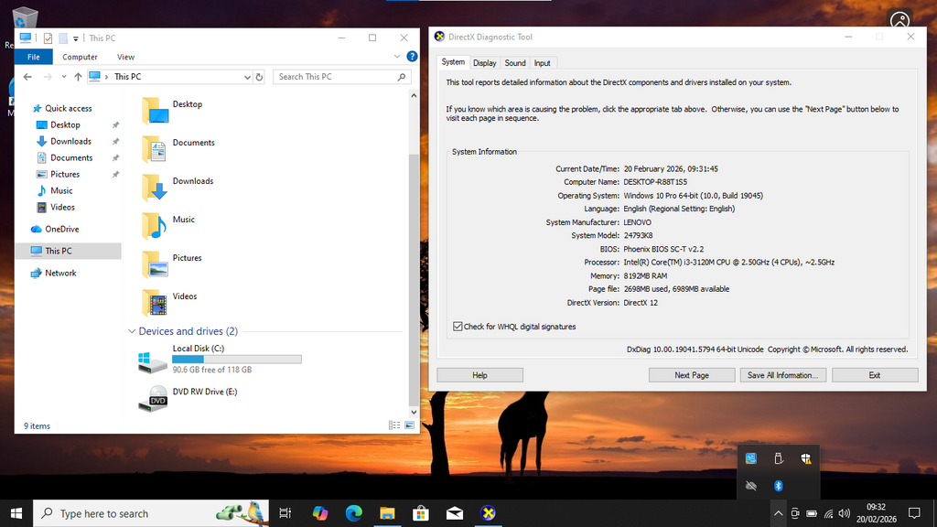Open Task View on the taskbar

click(x=285, y=513)
